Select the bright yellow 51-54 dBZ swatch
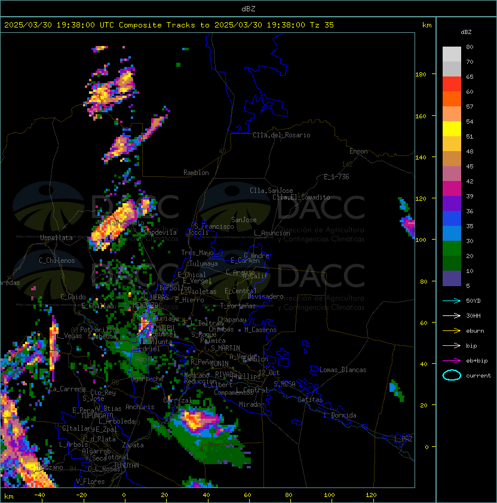 pos(452,129)
